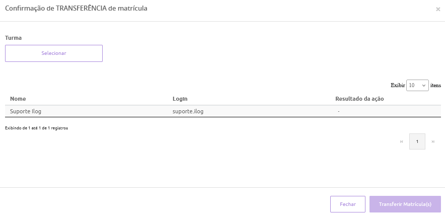
Task: Sort by the Login column header
Action: coord(180,99)
